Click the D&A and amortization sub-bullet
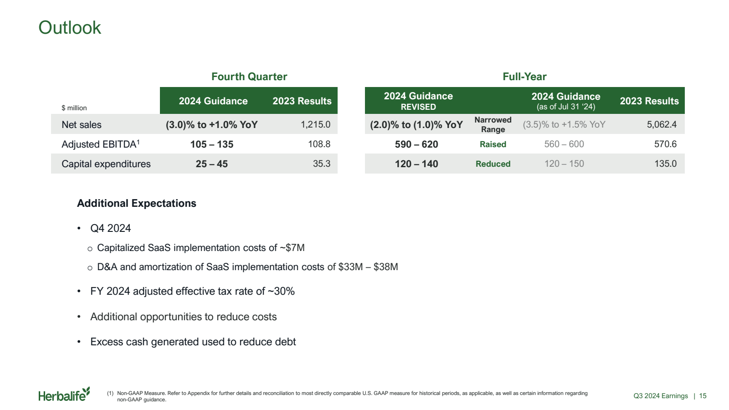 pyautogui.click(x=247, y=267)
